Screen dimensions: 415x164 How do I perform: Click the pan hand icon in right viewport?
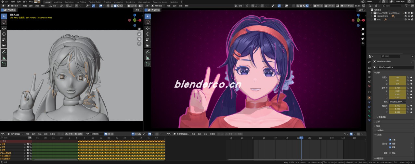click(x=363, y=34)
